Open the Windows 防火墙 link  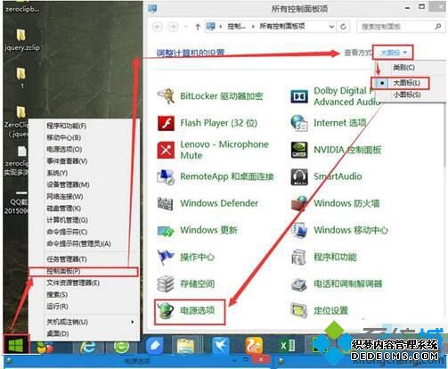click(346, 203)
